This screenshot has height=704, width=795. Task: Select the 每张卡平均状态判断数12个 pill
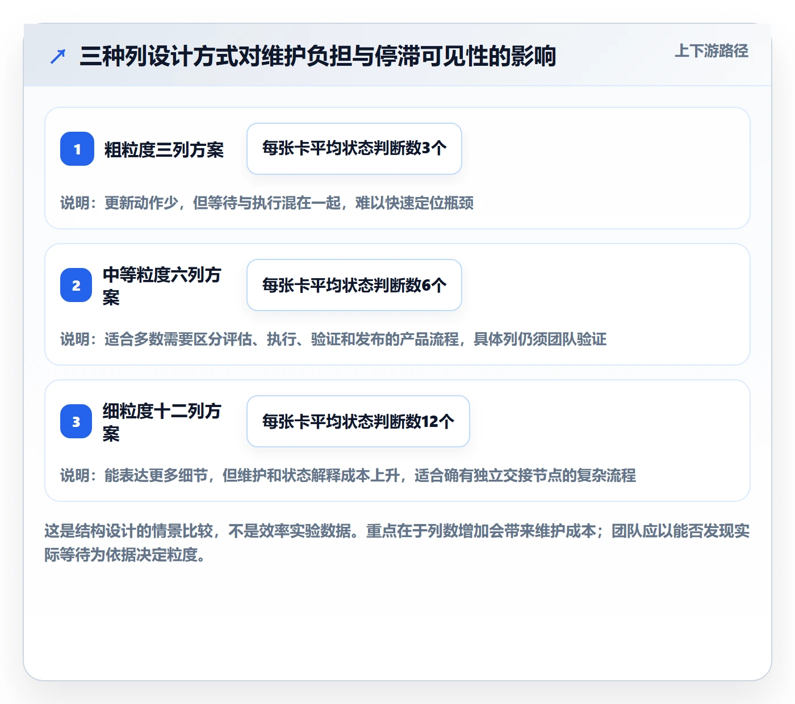pos(358,421)
